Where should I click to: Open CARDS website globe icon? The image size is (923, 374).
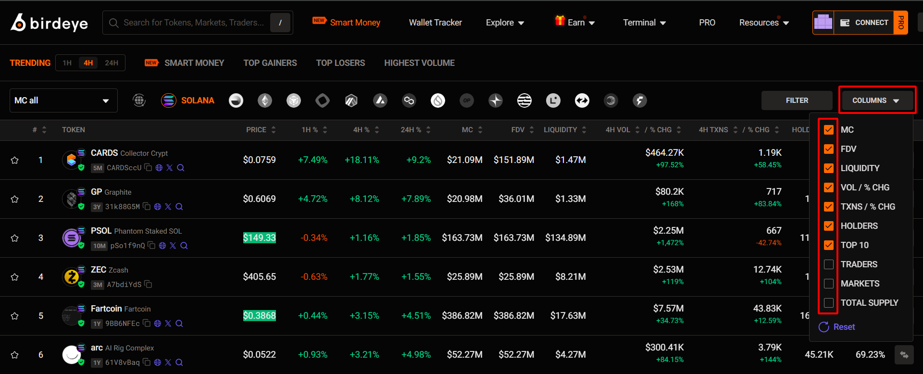[x=159, y=168]
